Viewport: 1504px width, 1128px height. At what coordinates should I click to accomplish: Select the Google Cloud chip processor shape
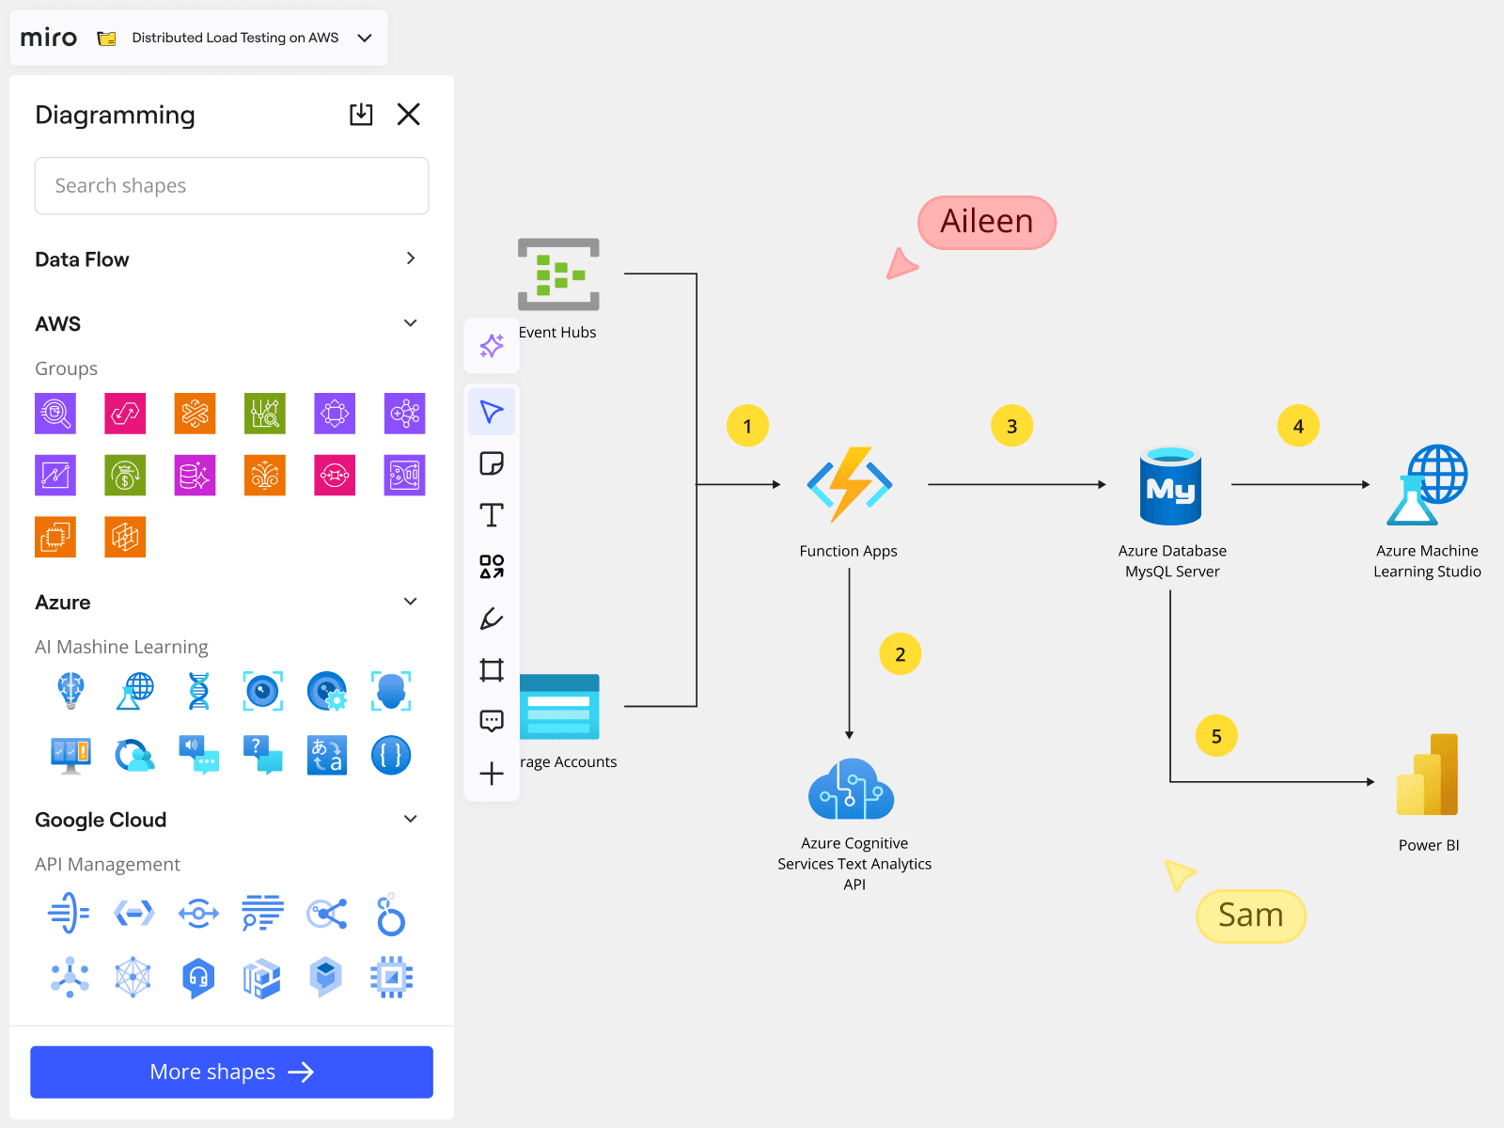point(391,979)
